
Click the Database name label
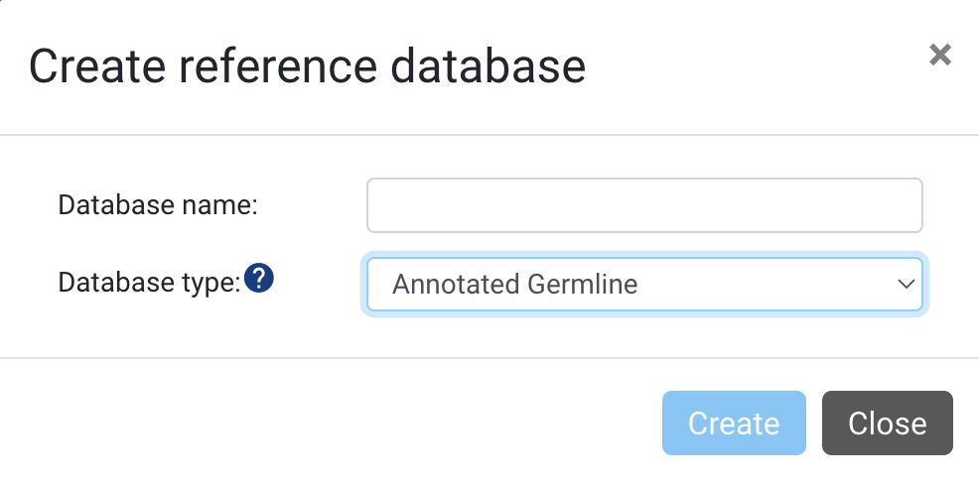point(158,204)
